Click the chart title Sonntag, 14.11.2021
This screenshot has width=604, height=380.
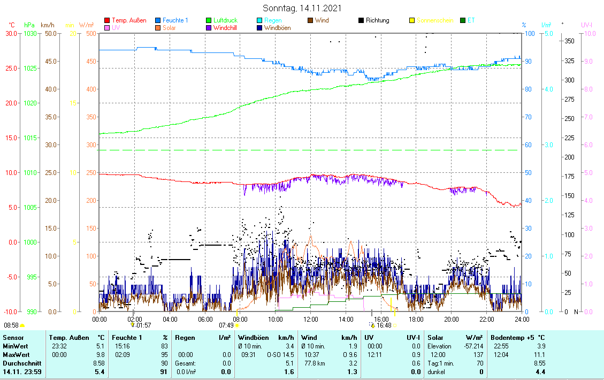302,9
